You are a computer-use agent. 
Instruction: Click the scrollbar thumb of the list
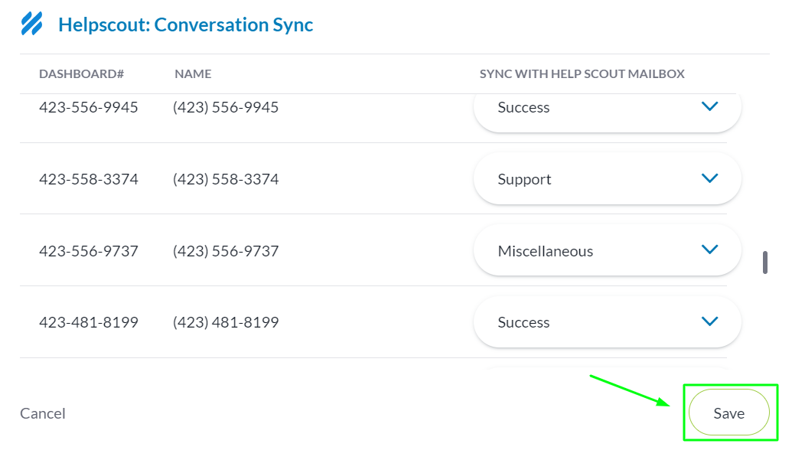pyautogui.click(x=764, y=262)
